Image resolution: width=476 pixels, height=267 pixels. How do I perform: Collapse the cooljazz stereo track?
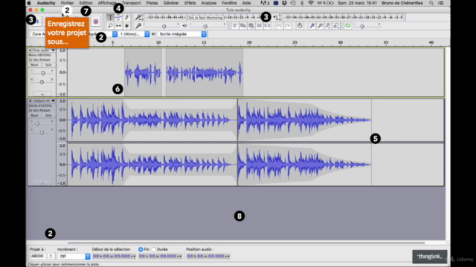pos(42,183)
